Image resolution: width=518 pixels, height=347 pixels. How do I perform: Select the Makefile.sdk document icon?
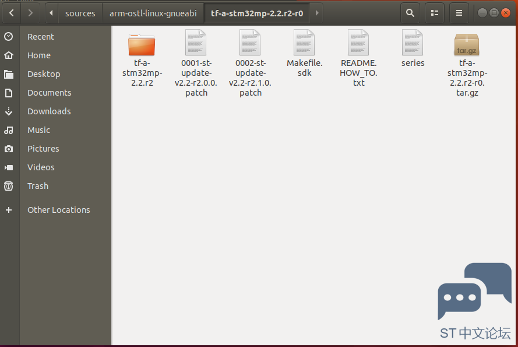coord(304,43)
